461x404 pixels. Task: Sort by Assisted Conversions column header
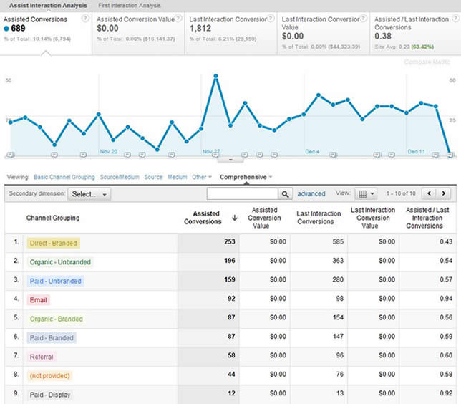tap(203, 218)
